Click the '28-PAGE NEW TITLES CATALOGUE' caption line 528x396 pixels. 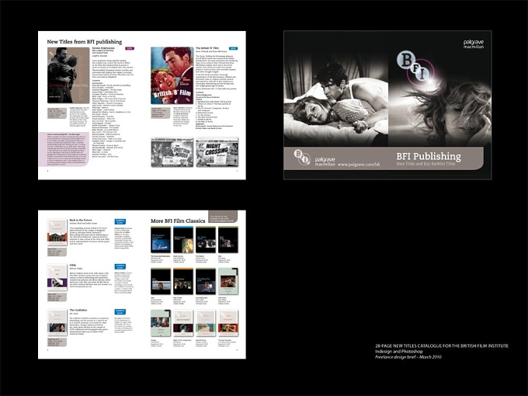[442, 346]
